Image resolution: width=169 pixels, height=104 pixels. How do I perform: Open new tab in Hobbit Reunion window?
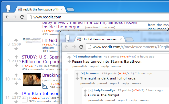(130, 39)
